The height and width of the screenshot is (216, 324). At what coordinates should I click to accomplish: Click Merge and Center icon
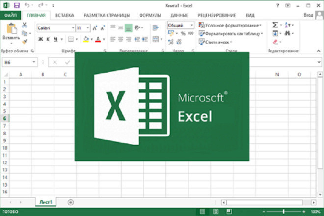[156, 39]
